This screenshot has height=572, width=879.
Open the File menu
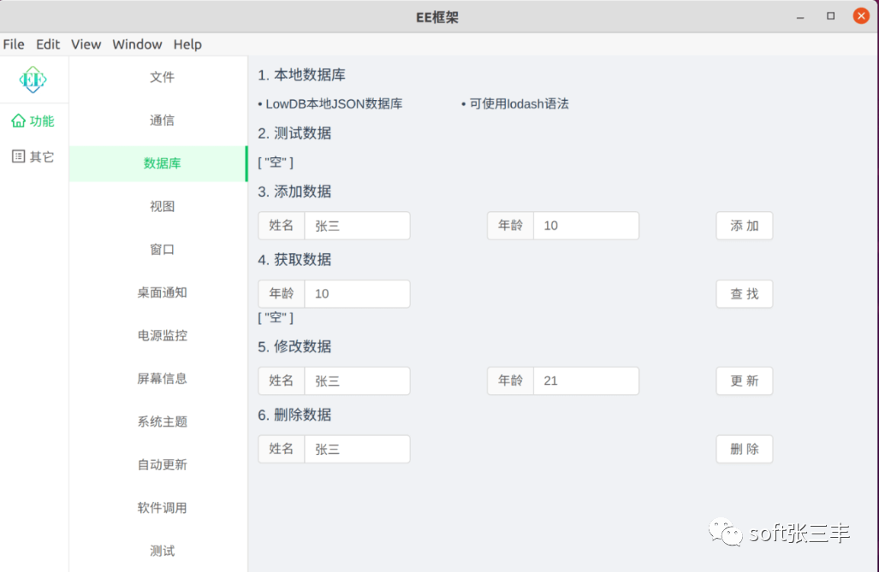coord(14,44)
